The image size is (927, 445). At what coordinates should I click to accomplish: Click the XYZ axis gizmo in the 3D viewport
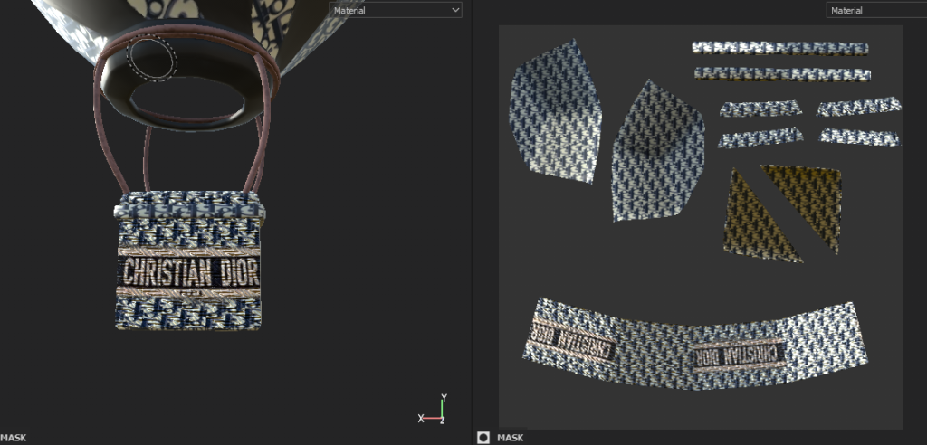(434, 410)
